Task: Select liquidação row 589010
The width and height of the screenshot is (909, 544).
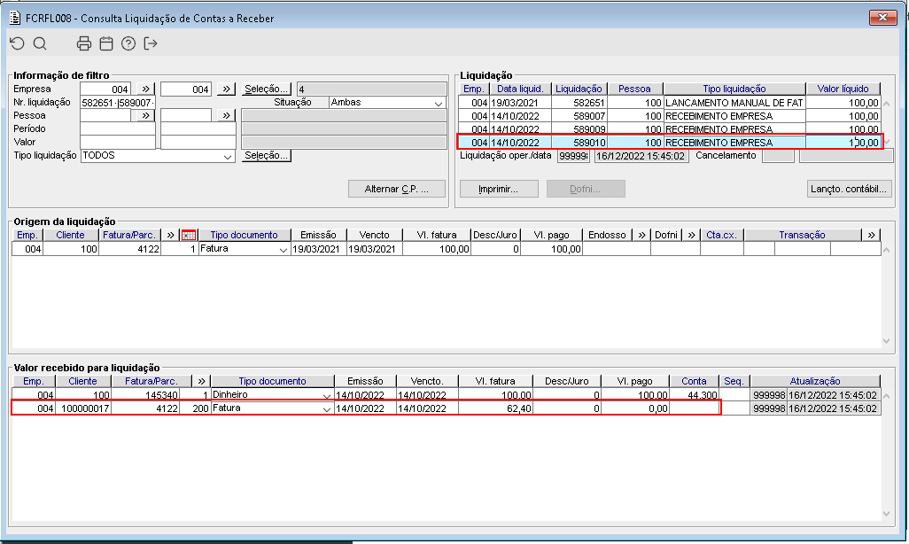Action: click(x=670, y=143)
